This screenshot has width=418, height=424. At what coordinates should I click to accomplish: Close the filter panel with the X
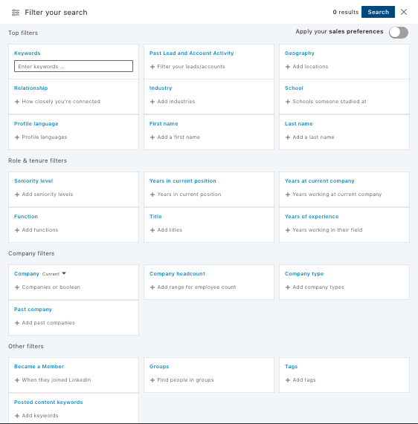click(x=404, y=12)
